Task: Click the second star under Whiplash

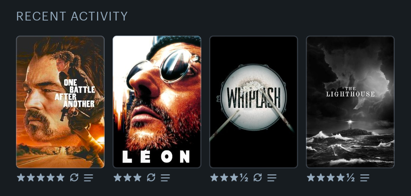Action: point(224,177)
